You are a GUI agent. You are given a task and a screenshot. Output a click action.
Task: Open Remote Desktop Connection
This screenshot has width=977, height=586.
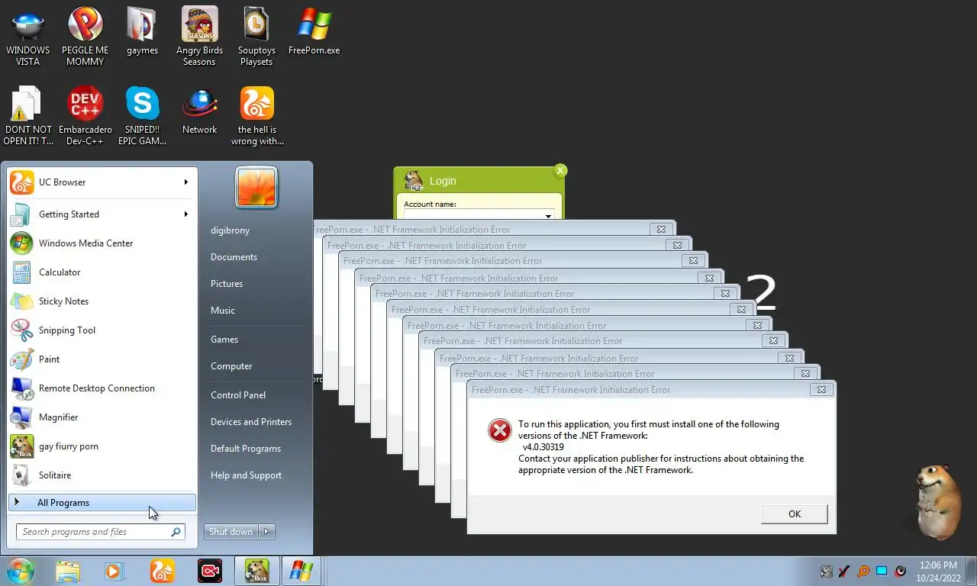pos(102,388)
